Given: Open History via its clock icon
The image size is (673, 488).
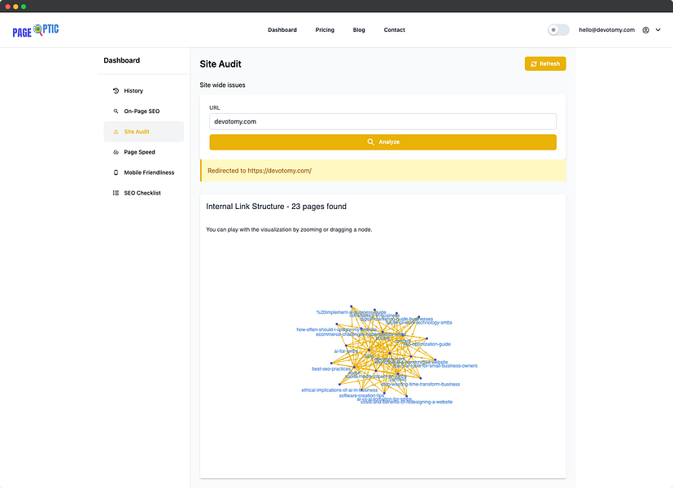Looking at the screenshot, I should 116,90.
